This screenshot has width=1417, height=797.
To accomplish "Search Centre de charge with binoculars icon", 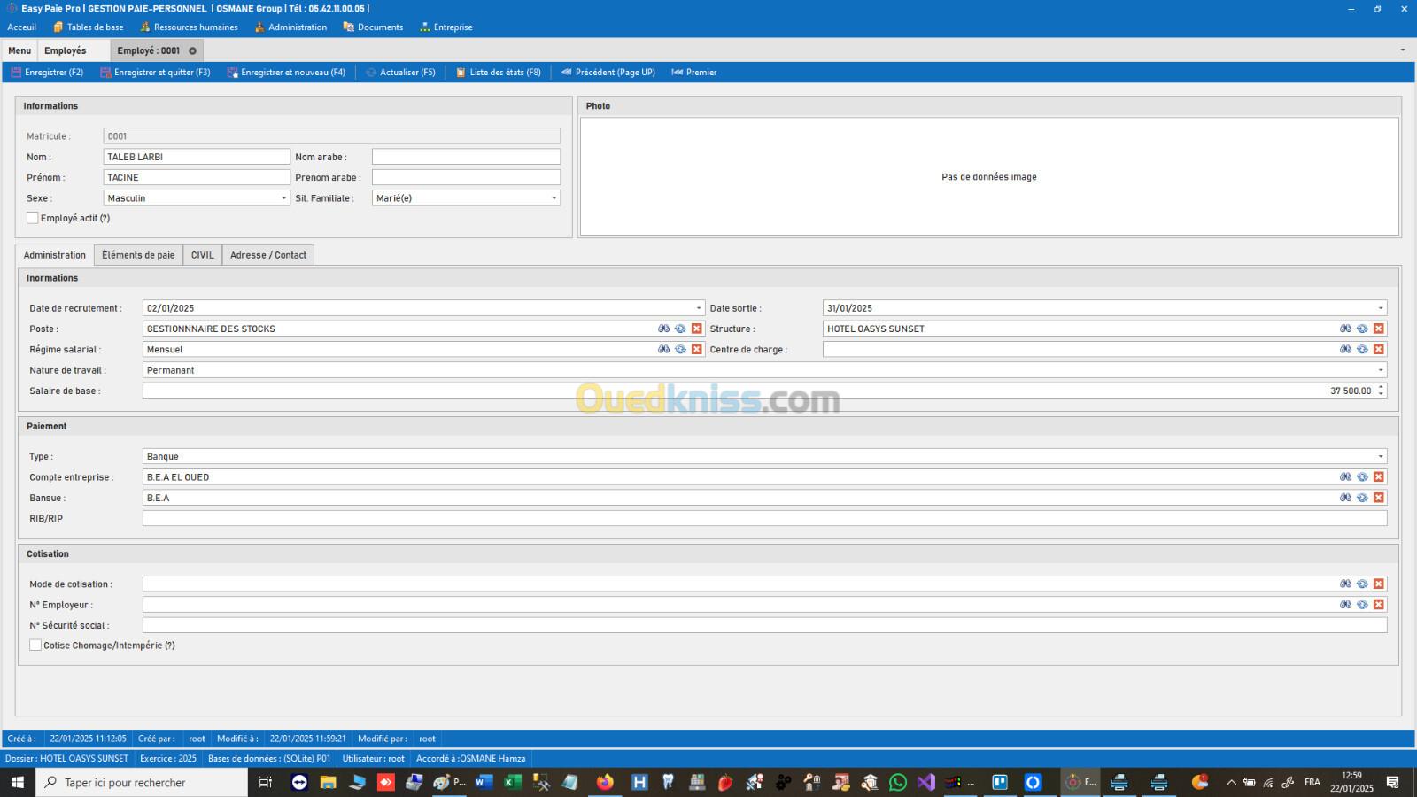I will point(1345,350).
